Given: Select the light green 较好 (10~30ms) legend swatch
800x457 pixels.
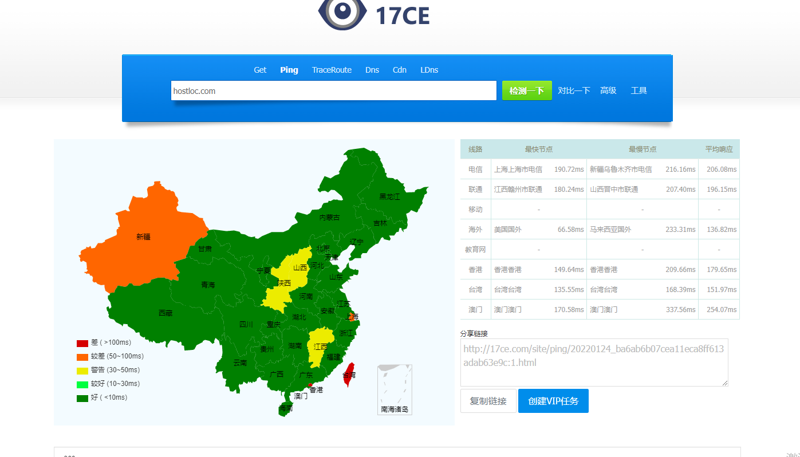Looking at the screenshot, I should (x=82, y=384).
